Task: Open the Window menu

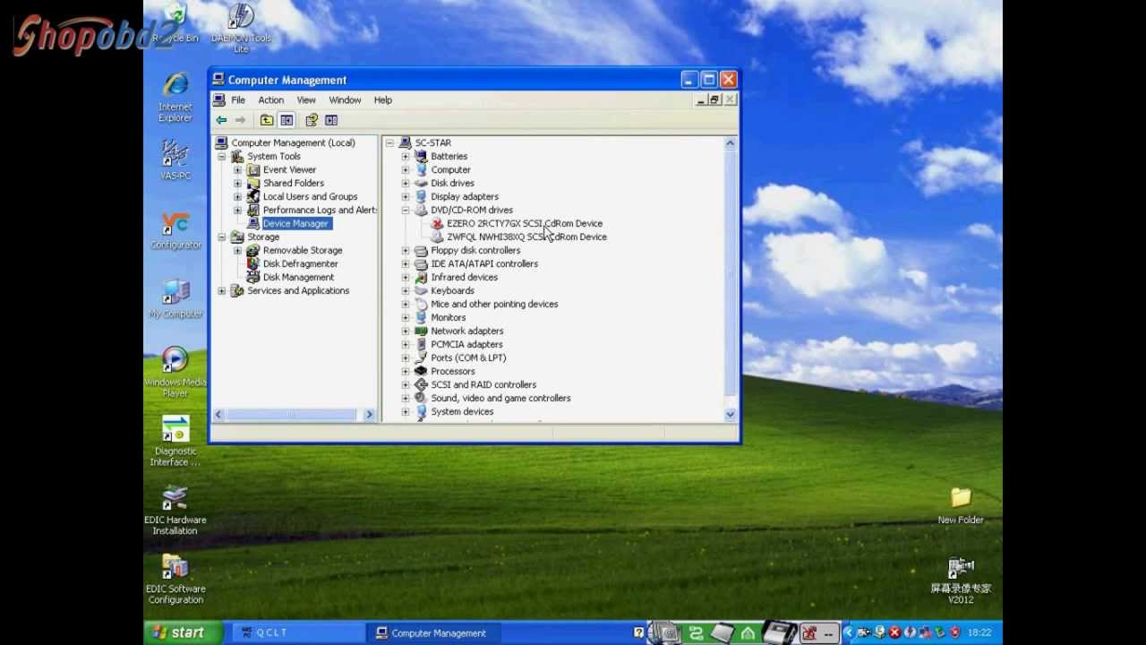Action: 345,100
